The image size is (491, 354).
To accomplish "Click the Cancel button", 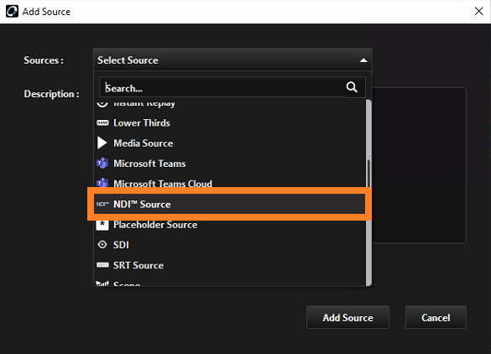I will (x=436, y=317).
